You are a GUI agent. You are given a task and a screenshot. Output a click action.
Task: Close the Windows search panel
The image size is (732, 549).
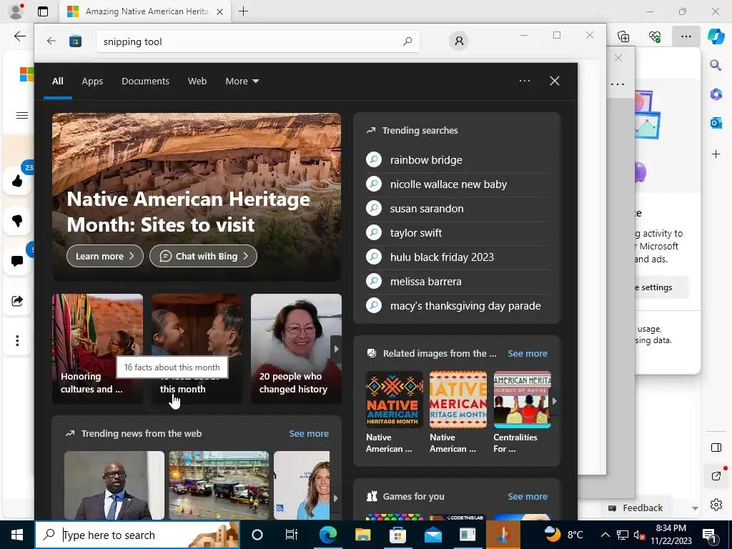[554, 81]
